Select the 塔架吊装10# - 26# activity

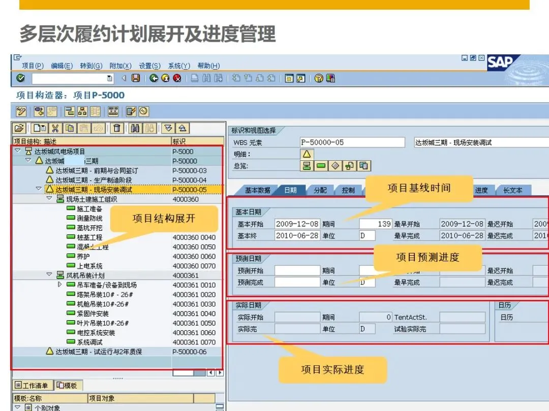[117, 295]
